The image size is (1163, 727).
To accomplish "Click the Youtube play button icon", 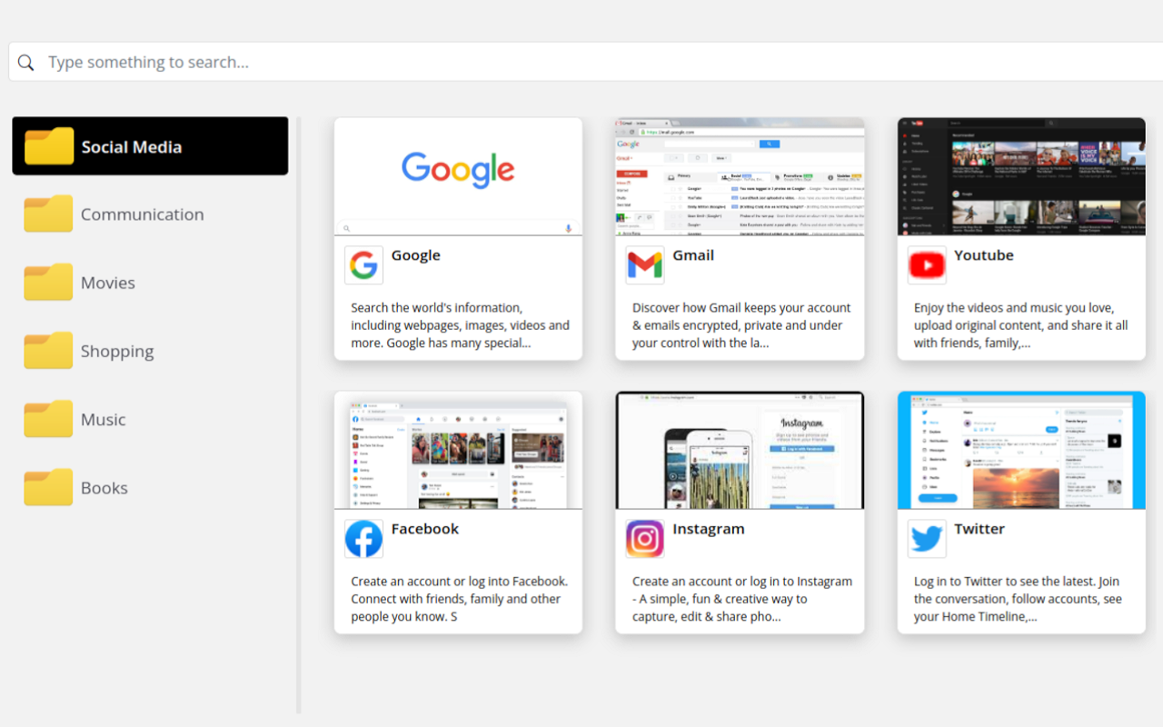I will [x=926, y=264].
